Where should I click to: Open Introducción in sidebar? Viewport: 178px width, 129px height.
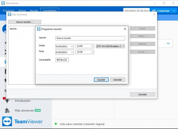23,101
